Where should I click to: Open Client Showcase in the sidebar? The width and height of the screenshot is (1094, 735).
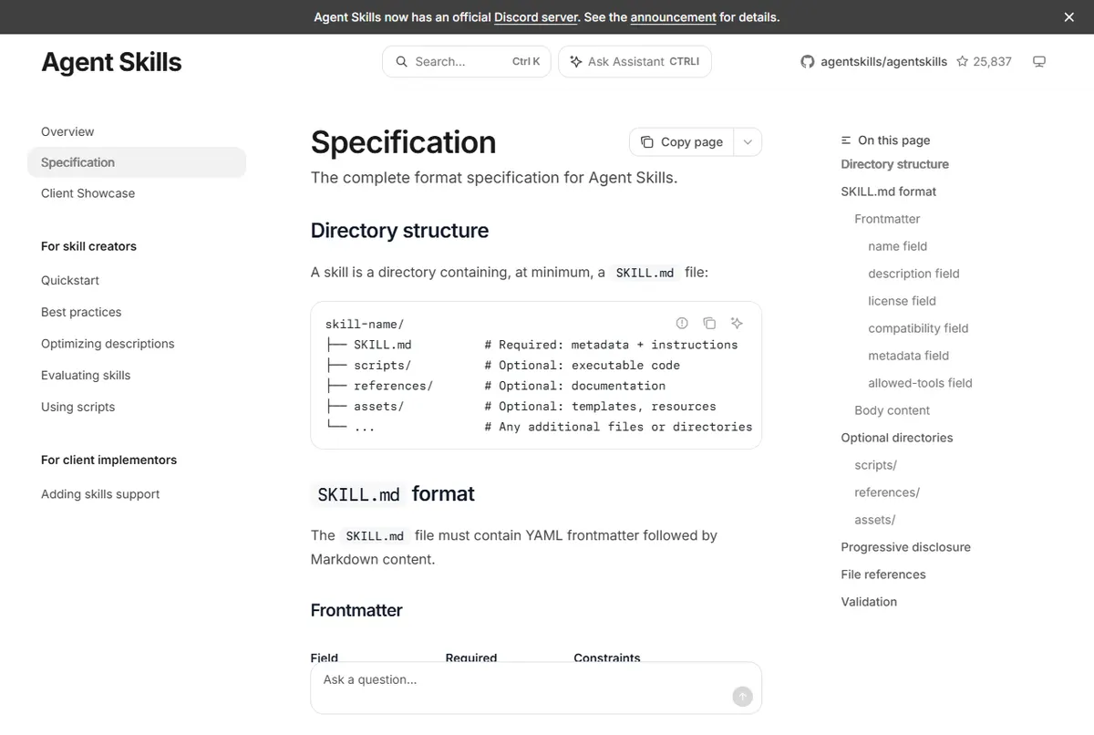click(88, 193)
